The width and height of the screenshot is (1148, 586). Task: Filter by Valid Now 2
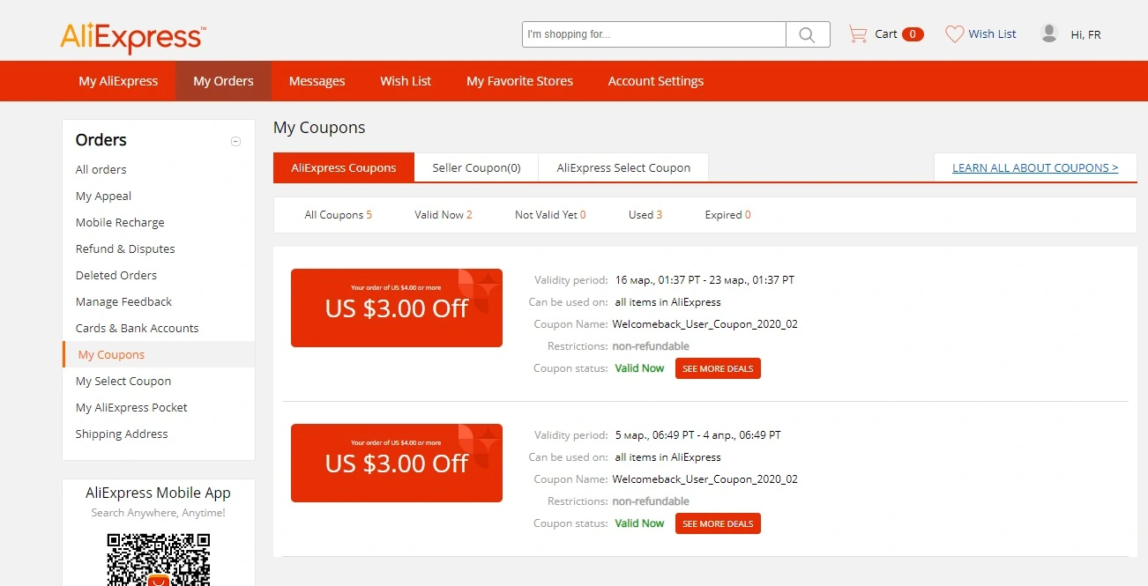pos(444,215)
